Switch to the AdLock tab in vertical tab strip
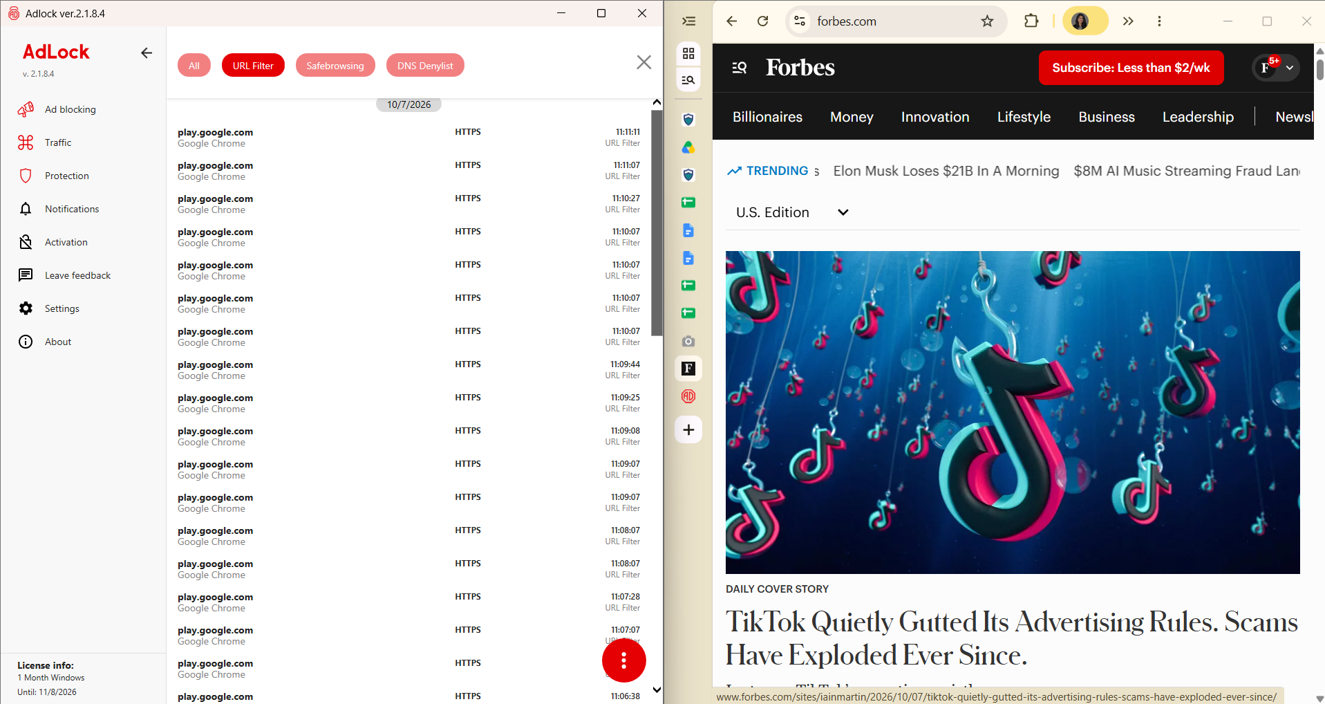The height and width of the screenshot is (704, 1325). (x=688, y=396)
